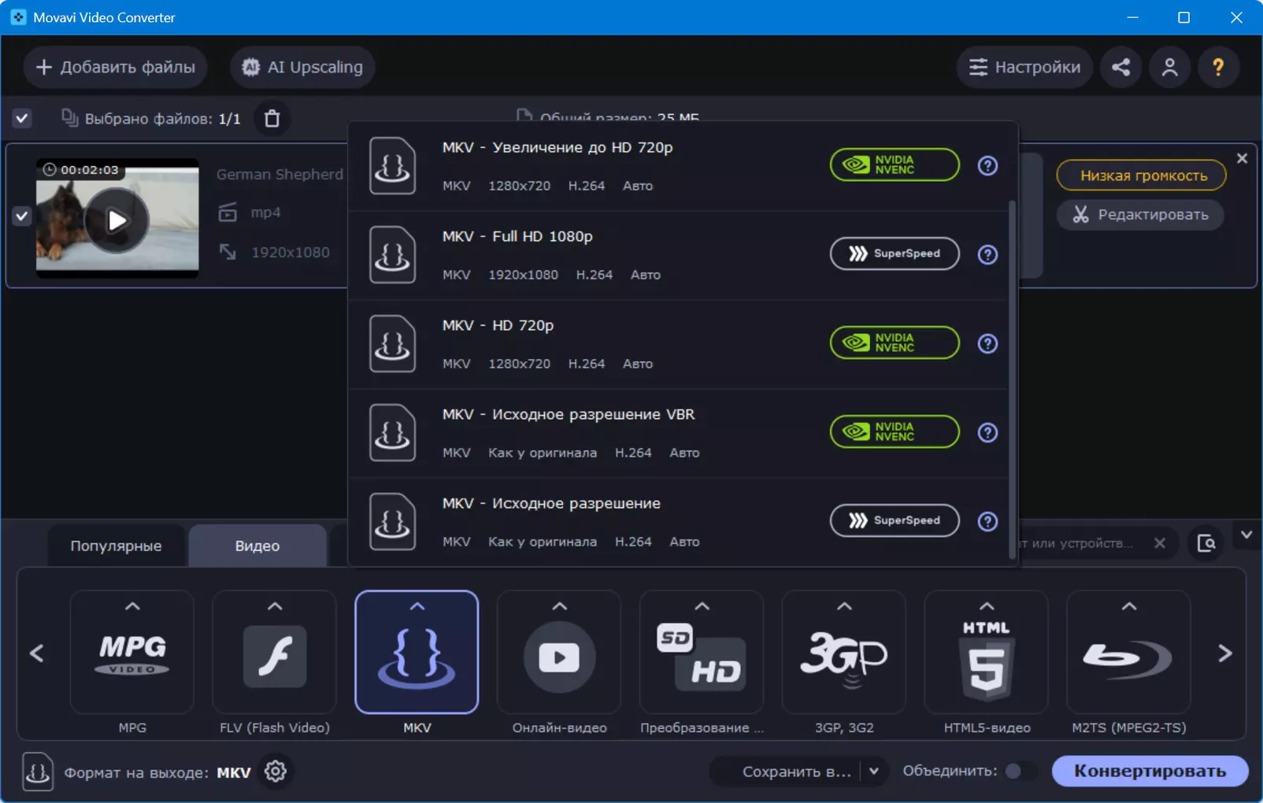Click NVIDIA NVENC badge on original resolution VBR
This screenshot has height=803, width=1263.
click(894, 431)
